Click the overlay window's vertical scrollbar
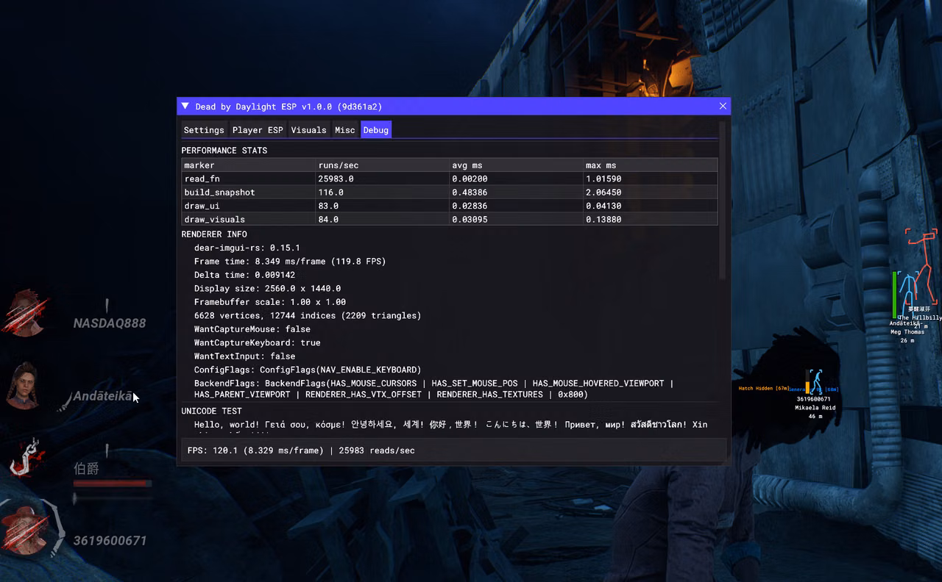This screenshot has height=582, width=942. (722, 202)
